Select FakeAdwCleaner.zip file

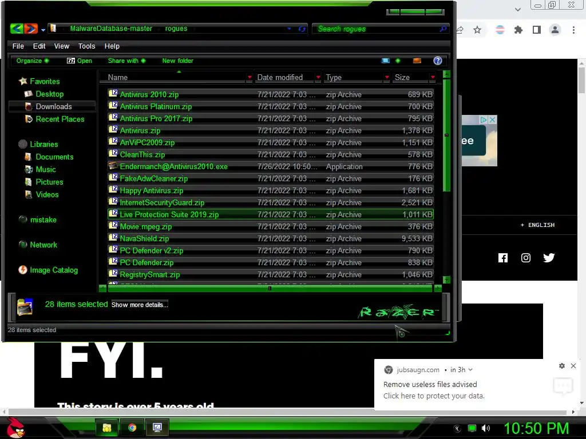tap(270, 178)
